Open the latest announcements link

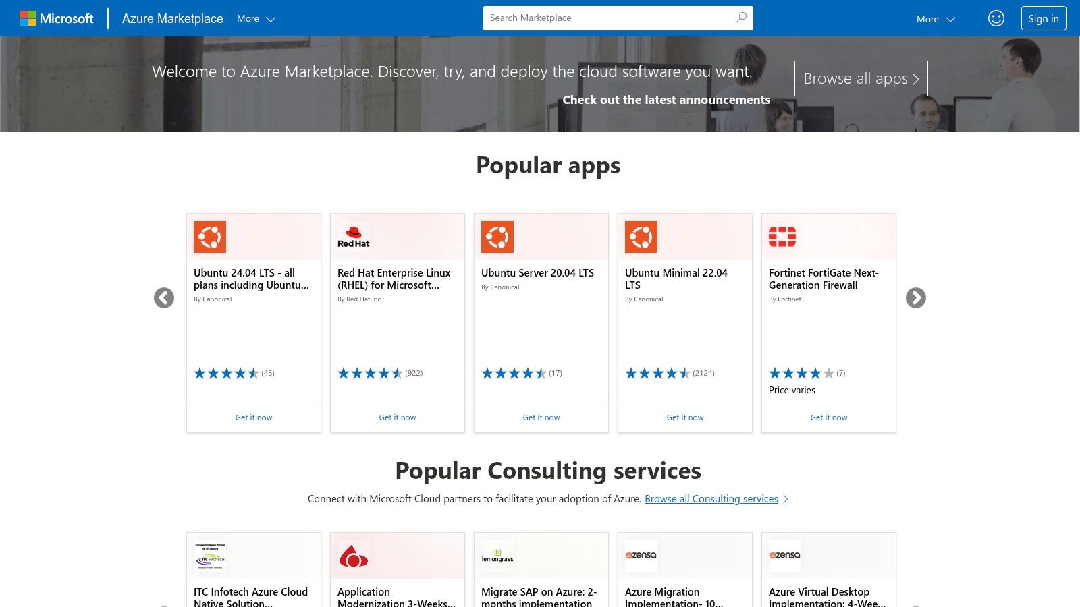[724, 100]
